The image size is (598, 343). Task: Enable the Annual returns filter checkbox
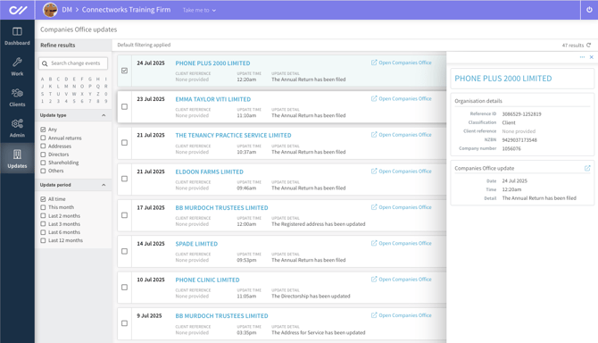43,138
